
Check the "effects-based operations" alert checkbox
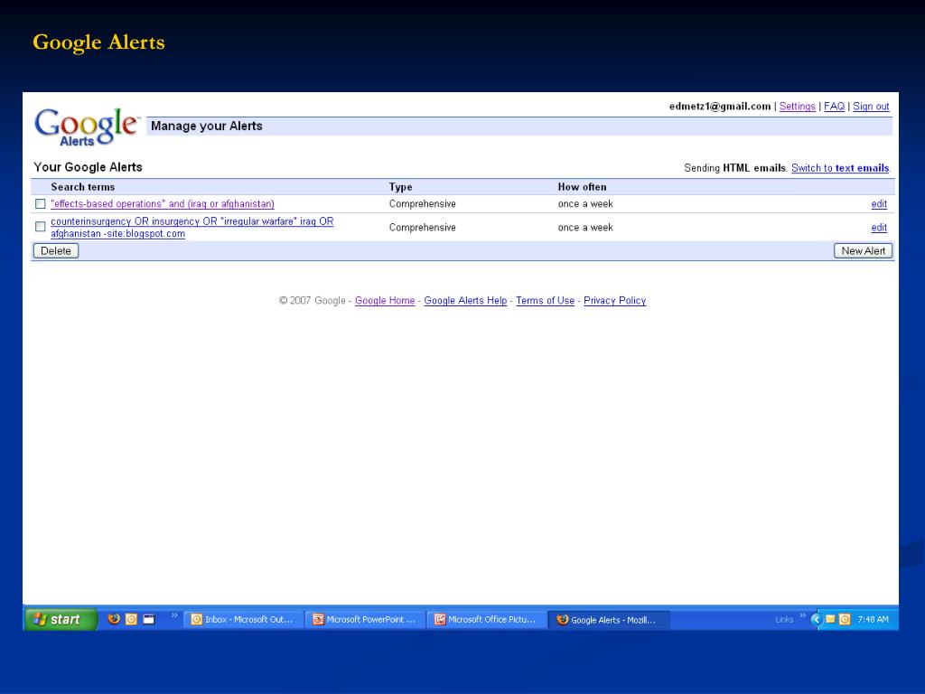click(x=40, y=203)
